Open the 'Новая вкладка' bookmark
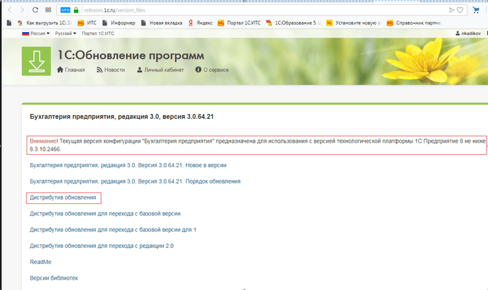Screen dimensions: 488x290 tap(161, 23)
